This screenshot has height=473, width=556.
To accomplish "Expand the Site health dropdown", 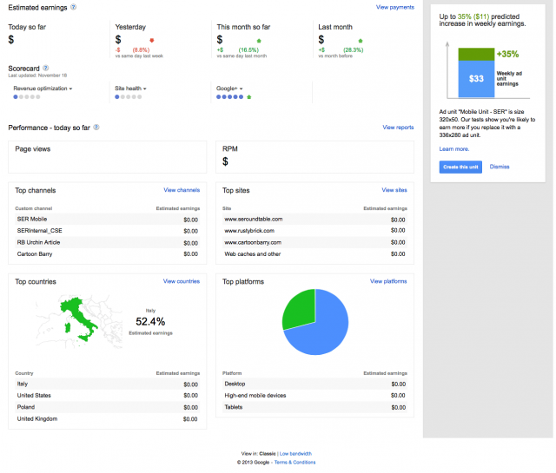I will click(130, 89).
